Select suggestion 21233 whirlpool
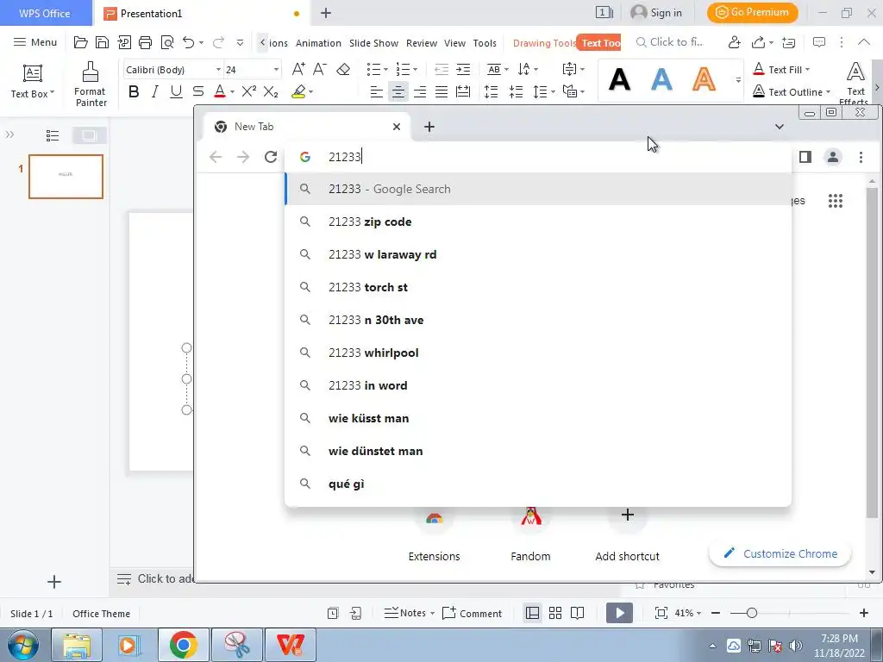The width and height of the screenshot is (883, 662). pyautogui.click(x=538, y=353)
